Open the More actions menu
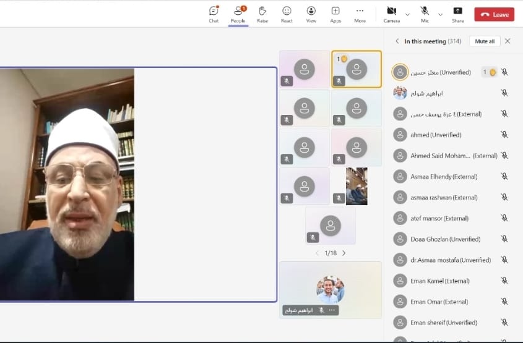The height and width of the screenshot is (343, 523). pyautogui.click(x=360, y=14)
